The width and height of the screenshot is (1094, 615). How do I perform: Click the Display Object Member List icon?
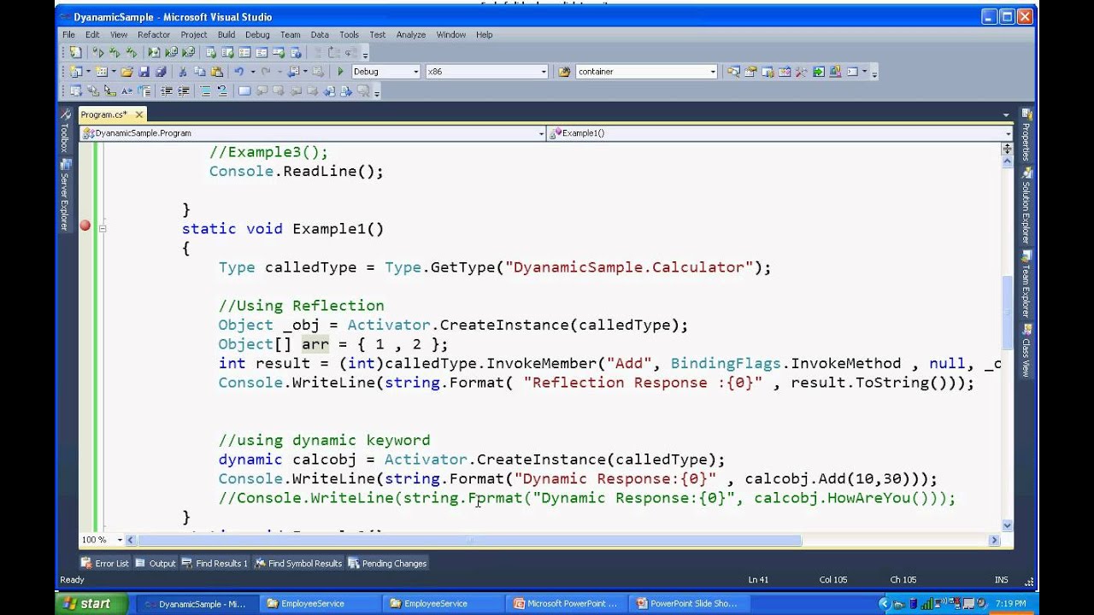(75, 91)
